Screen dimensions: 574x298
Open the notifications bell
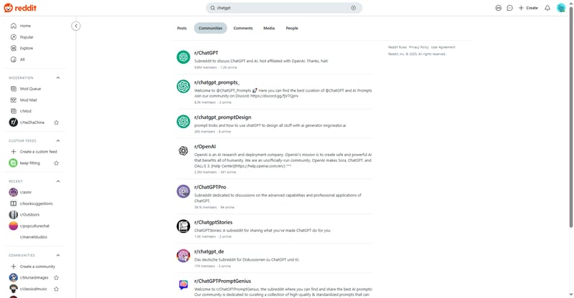547,8
